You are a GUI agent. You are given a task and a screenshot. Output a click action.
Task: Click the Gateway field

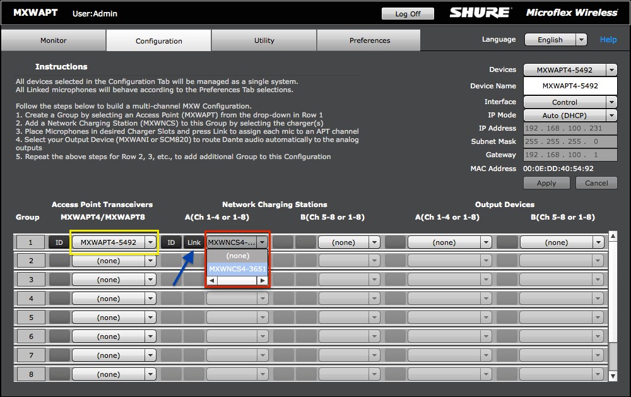tap(570, 155)
